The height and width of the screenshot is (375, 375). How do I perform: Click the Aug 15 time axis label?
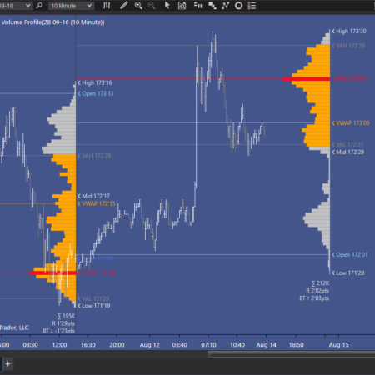pyautogui.click(x=338, y=345)
